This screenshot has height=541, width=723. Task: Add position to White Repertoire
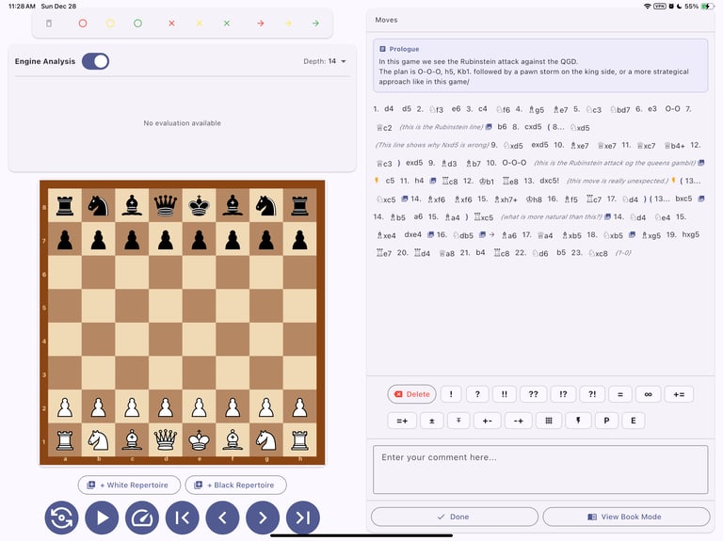coord(129,485)
